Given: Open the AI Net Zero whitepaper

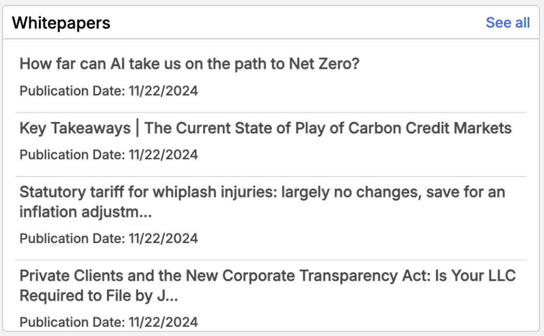Looking at the screenshot, I should click(x=190, y=64).
